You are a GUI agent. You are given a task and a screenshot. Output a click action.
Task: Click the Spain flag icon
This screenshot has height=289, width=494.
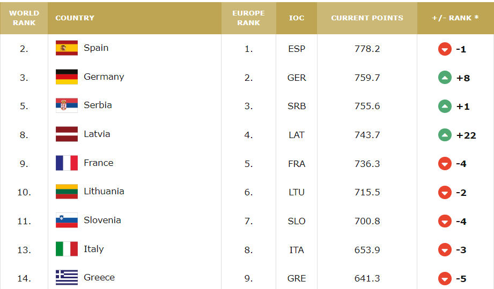pyautogui.click(x=67, y=48)
